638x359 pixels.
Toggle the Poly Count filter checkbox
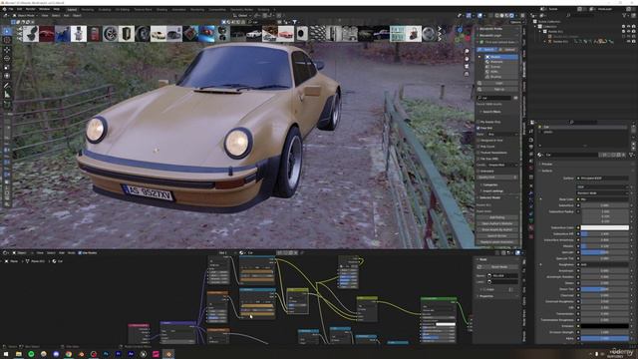coord(478,147)
